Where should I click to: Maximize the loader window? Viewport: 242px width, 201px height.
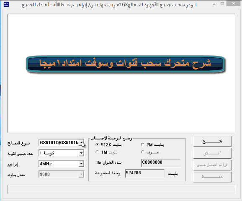(222, 3)
